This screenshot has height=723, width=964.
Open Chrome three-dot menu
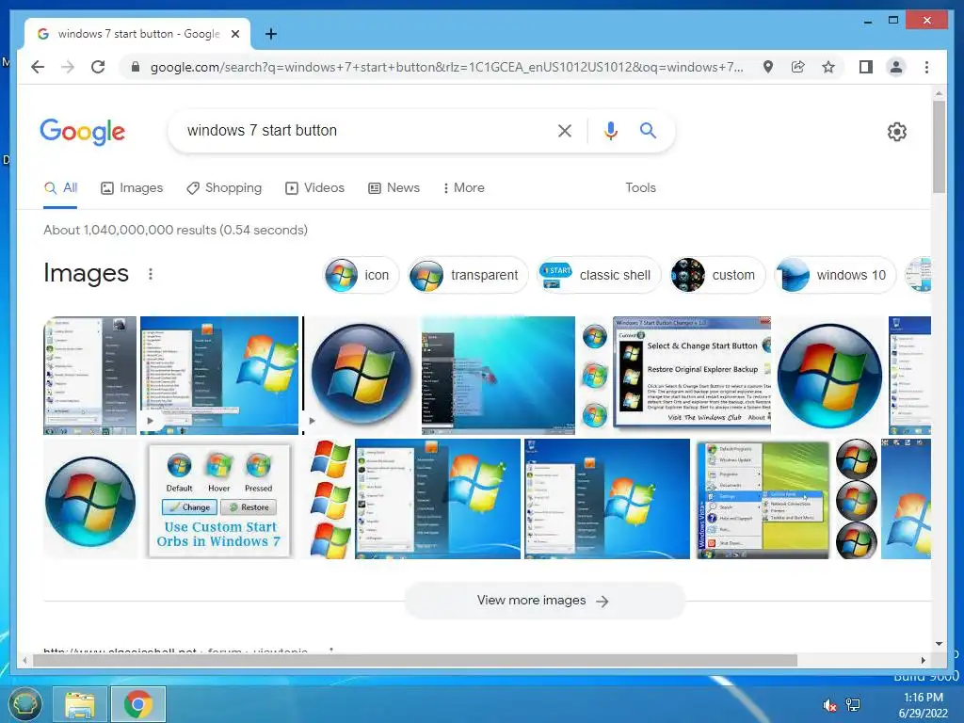coord(926,67)
